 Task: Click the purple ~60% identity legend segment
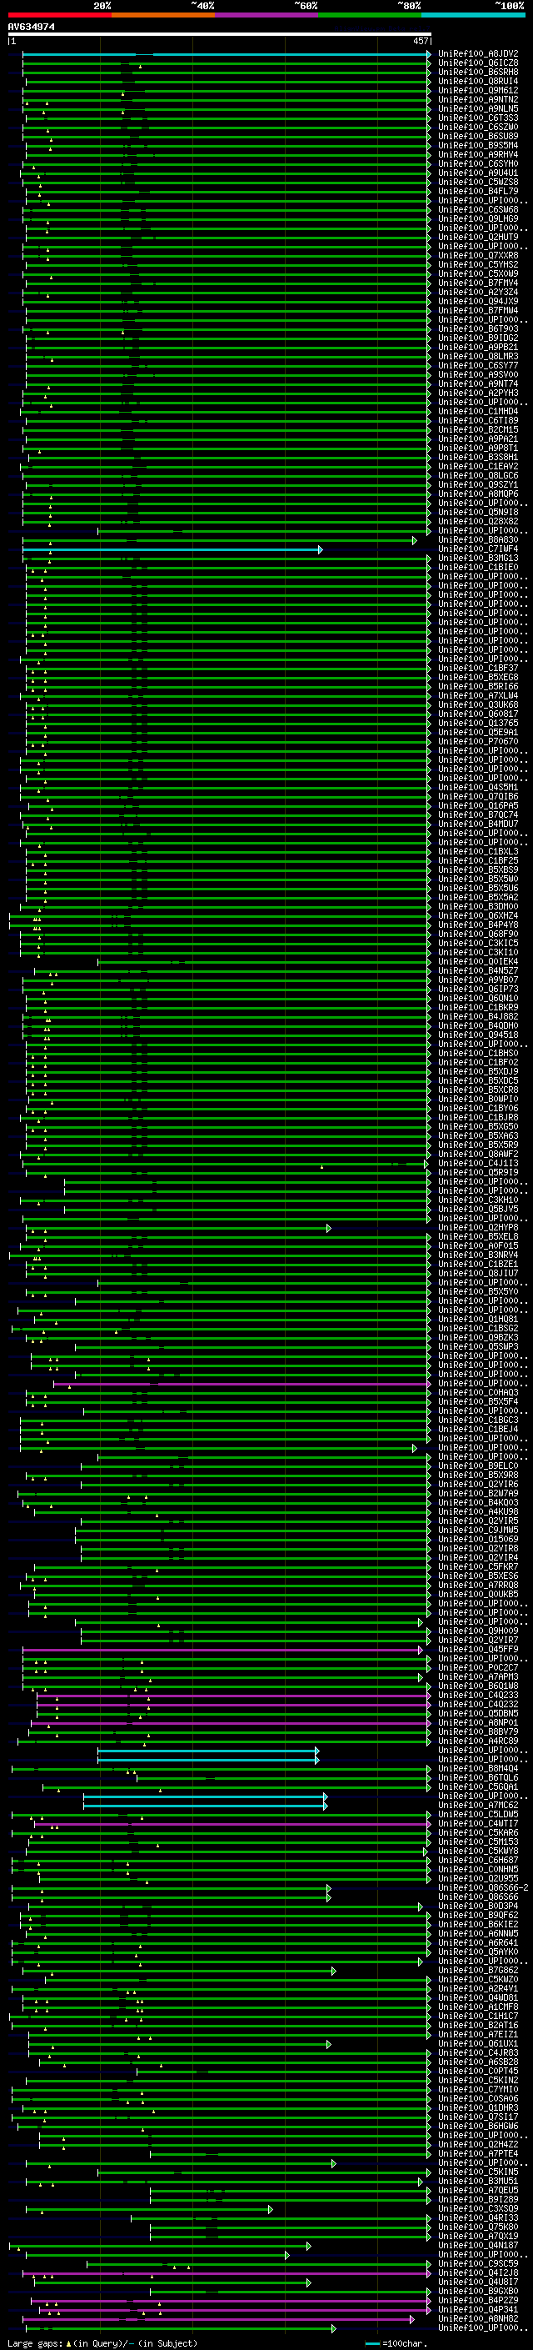267,15
